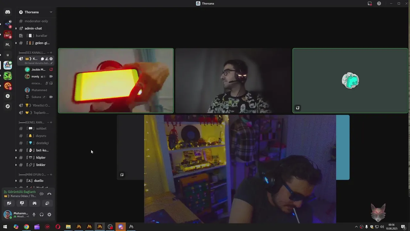Viewport: 410px width, 231px height.
Task: Select Jockie M user in voice list
Action: click(39, 69)
